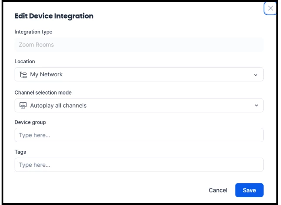
Task: Expand the Location dropdown chevron
Action: tap(256, 75)
